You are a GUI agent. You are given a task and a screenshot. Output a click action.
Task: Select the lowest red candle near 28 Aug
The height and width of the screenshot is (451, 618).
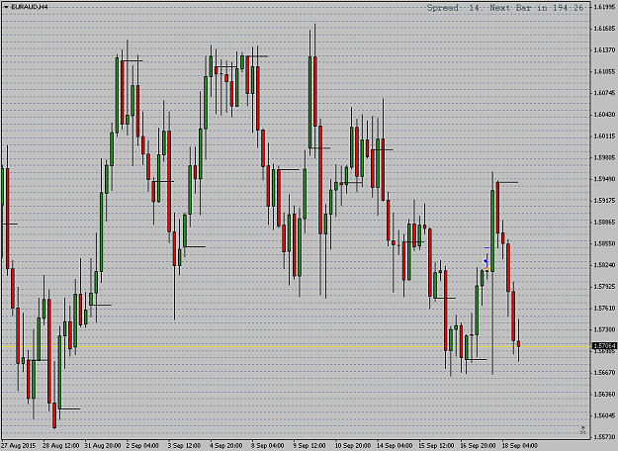coord(54,414)
